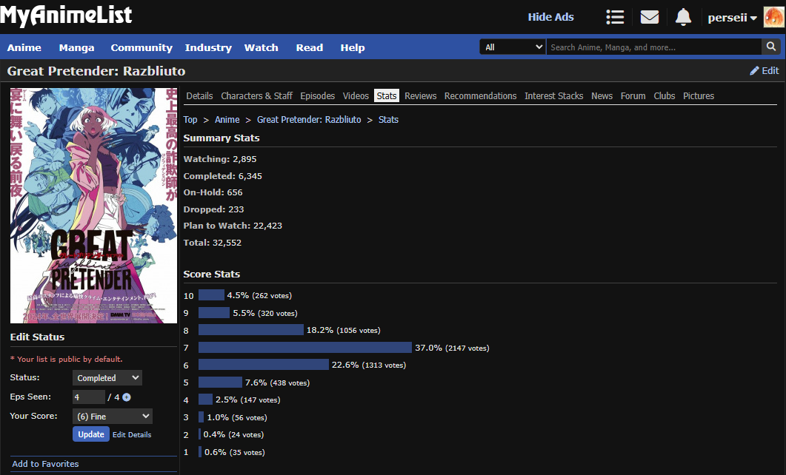Click the search Anime, Manga input field
The height and width of the screenshot is (475, 786).
coord(653,47)
